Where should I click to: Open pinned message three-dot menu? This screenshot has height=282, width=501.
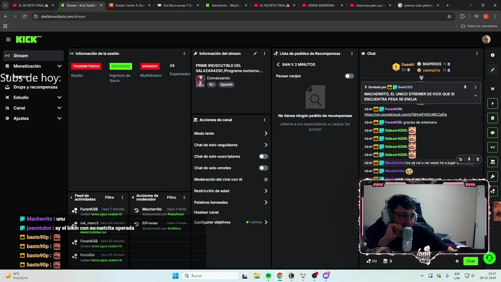476,87
